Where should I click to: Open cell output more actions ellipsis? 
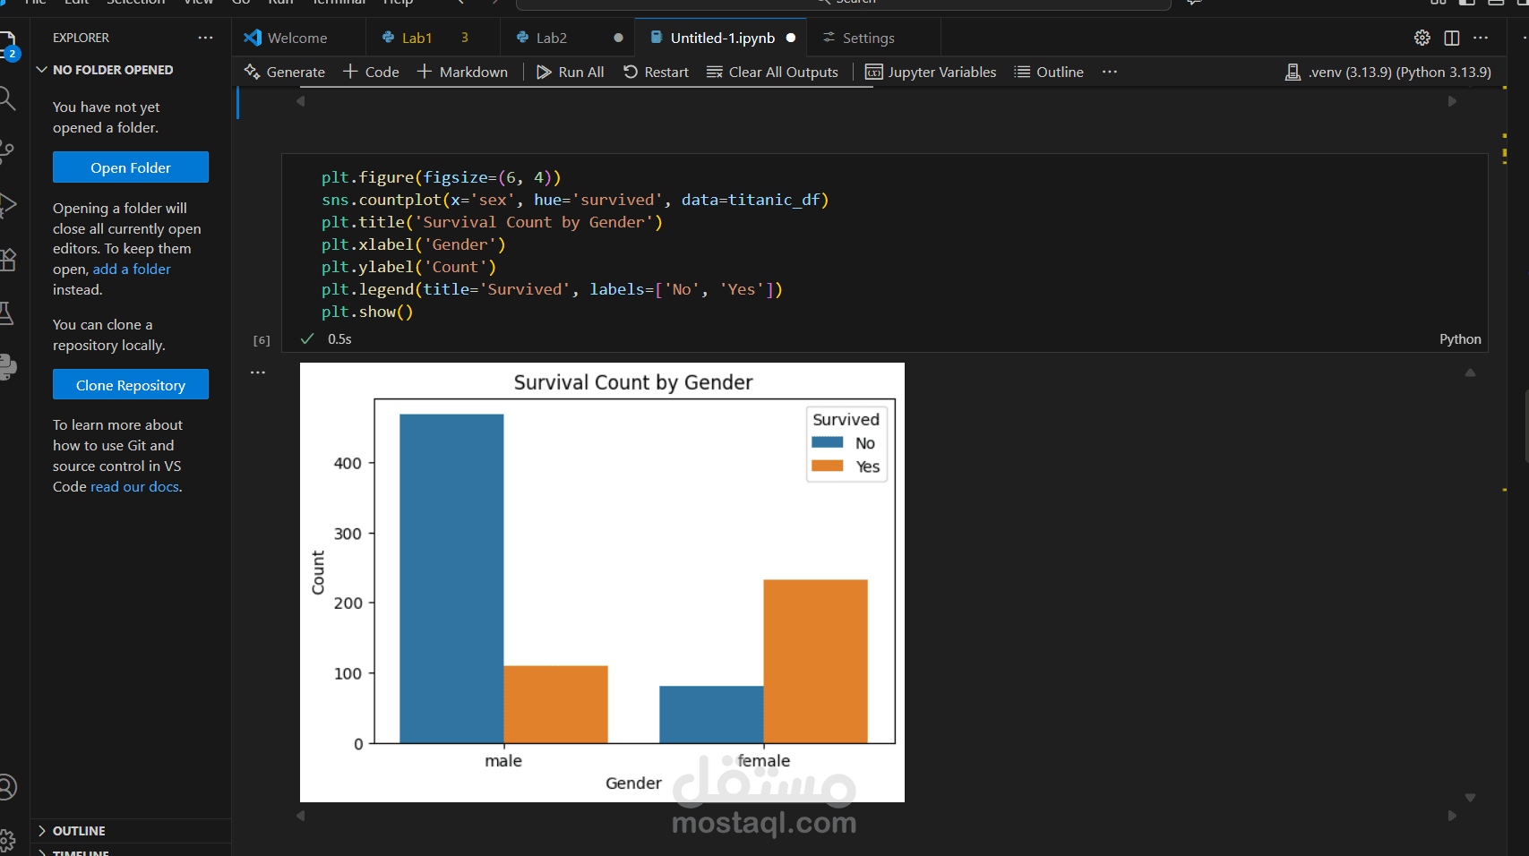(258, 372)
